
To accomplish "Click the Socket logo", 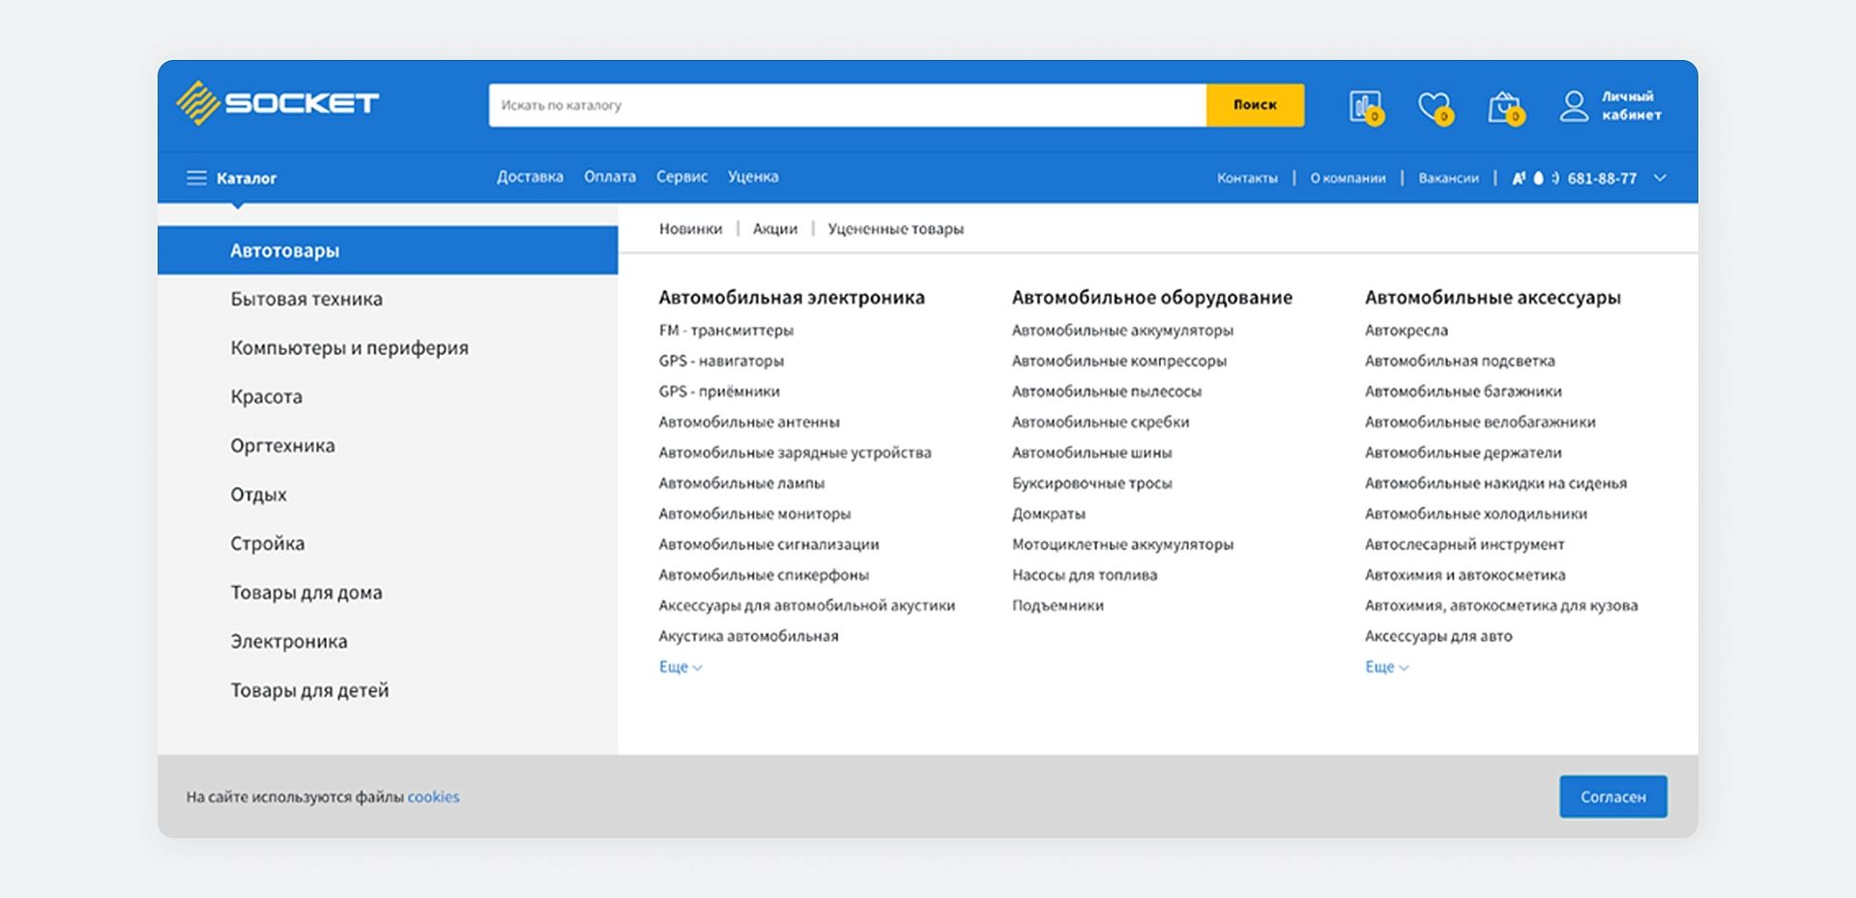I will [x=277, y=103].
